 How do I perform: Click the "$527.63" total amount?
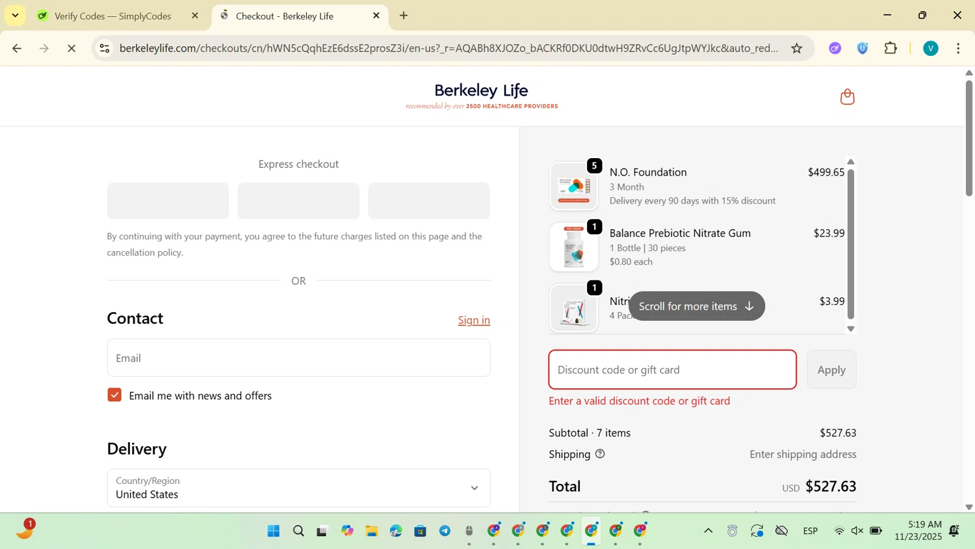click(x=831, y=487)
